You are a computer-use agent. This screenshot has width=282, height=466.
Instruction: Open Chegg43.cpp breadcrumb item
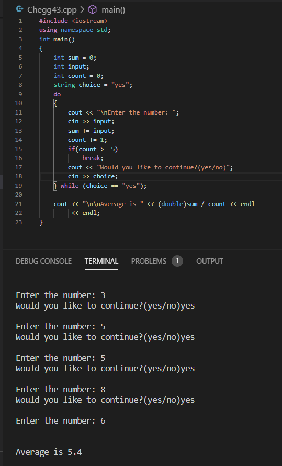(x=52, y=10)
